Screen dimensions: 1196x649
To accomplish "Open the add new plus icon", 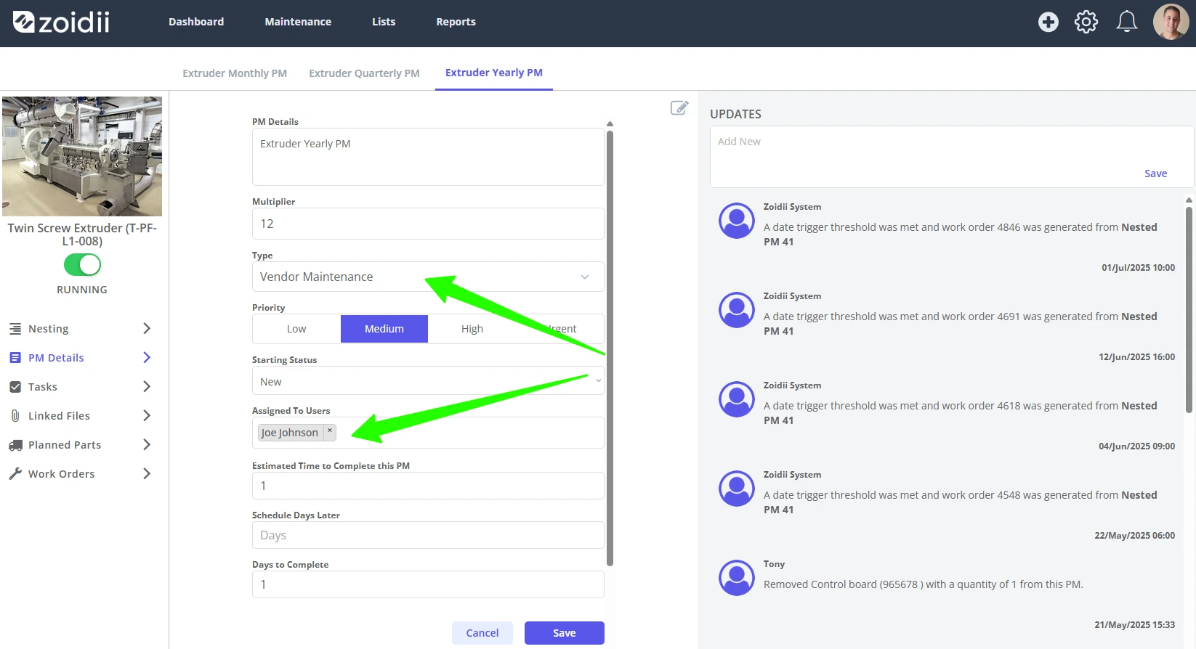I will click(x=1048, y=22).
